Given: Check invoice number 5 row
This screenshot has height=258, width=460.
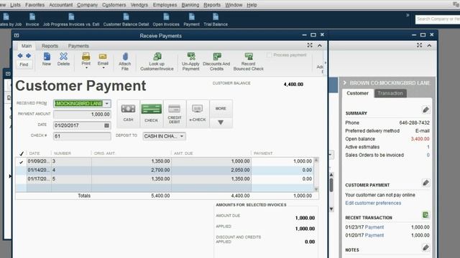Looking at the screenshot, I should pyautogui.click(x=21, y=178).
